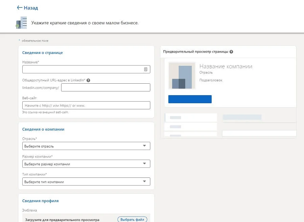Click the autofill icon inside Название field

coord(146,69)
